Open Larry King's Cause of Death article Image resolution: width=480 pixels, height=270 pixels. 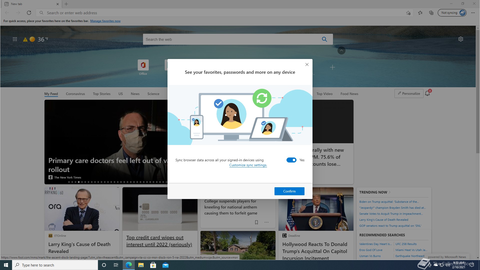pyautogui.click(x=79, y=247)
